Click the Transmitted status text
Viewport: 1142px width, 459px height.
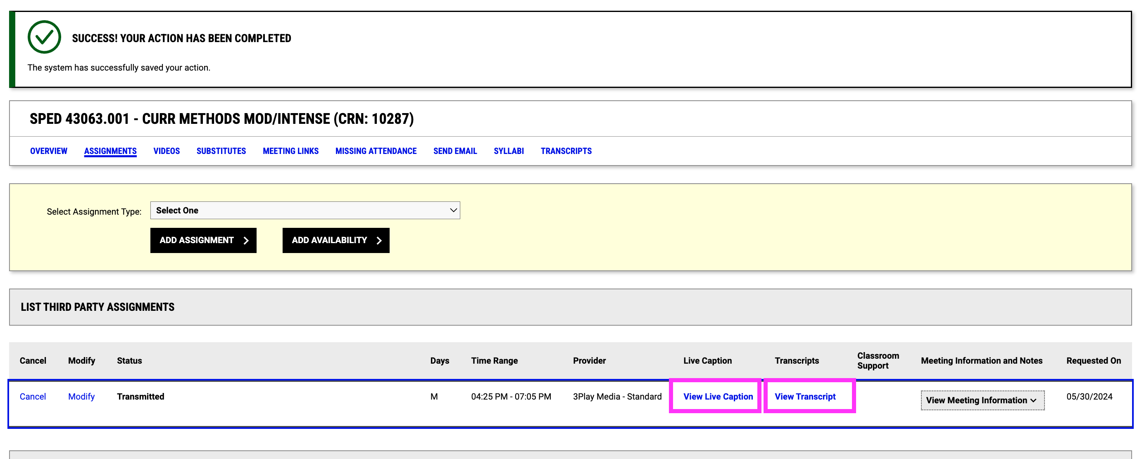tap(140, 397)
